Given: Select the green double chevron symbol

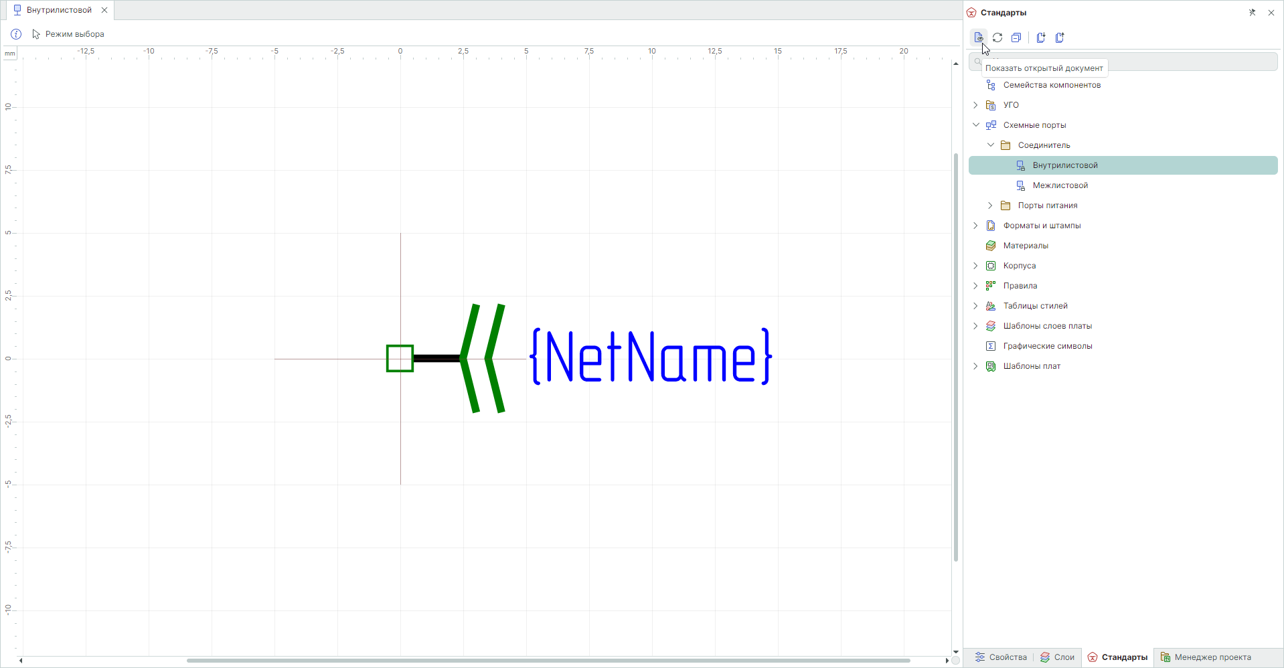Looking at the screenshot, I should (483, 358).
